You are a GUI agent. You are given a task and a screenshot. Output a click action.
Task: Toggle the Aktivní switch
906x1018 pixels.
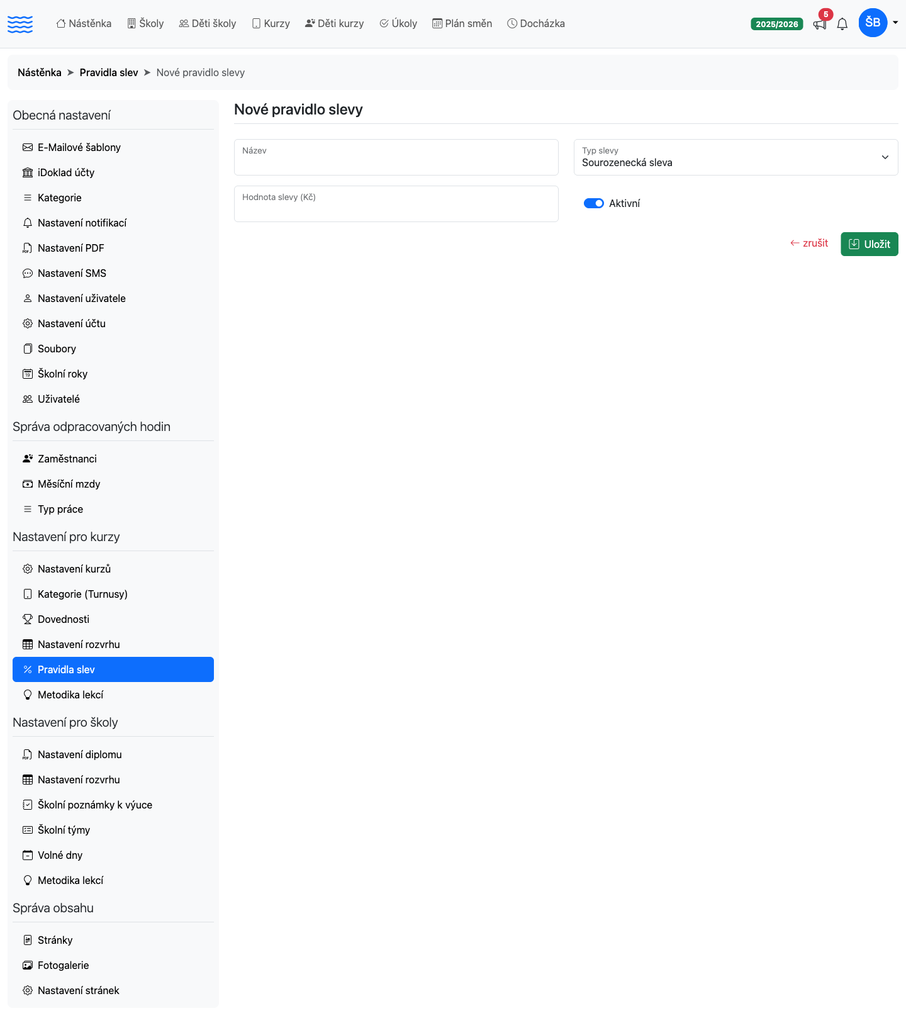(594, 203)
